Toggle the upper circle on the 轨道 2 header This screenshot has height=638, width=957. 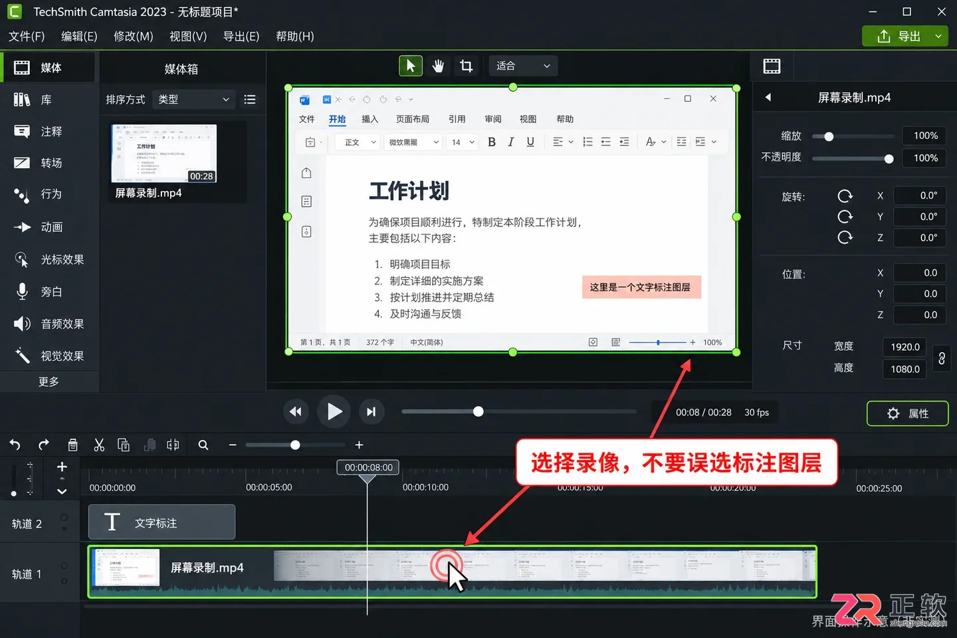tap(64, 517)
